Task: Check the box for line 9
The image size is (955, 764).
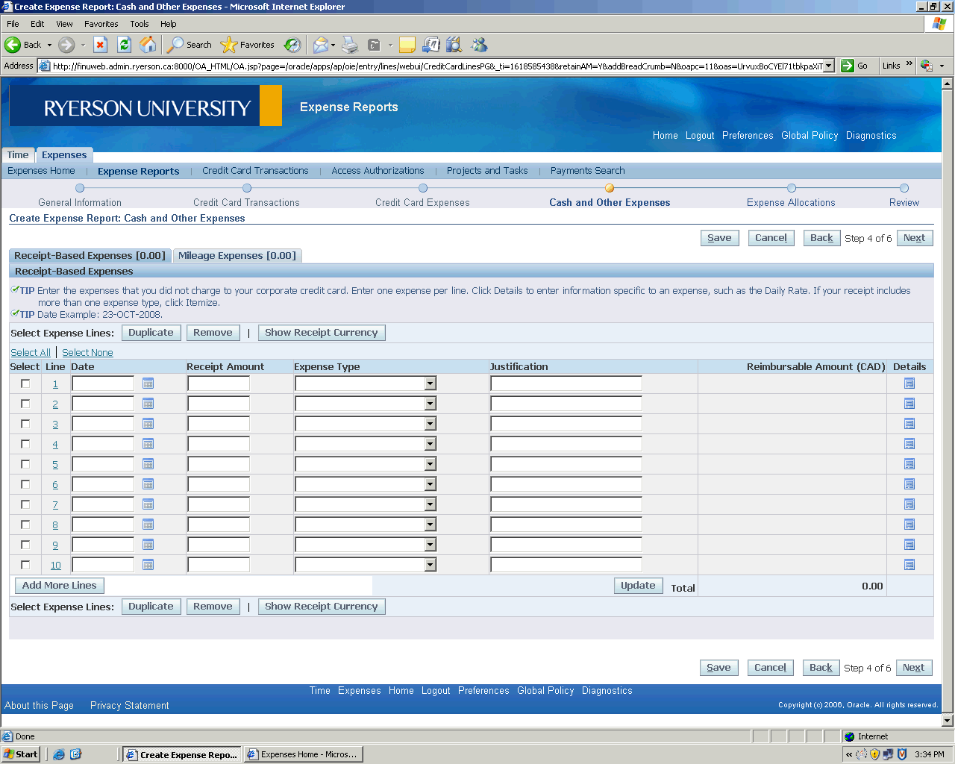Action: pos(25,545)
